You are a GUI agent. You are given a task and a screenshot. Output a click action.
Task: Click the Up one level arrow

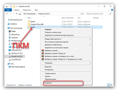point(17,14)
